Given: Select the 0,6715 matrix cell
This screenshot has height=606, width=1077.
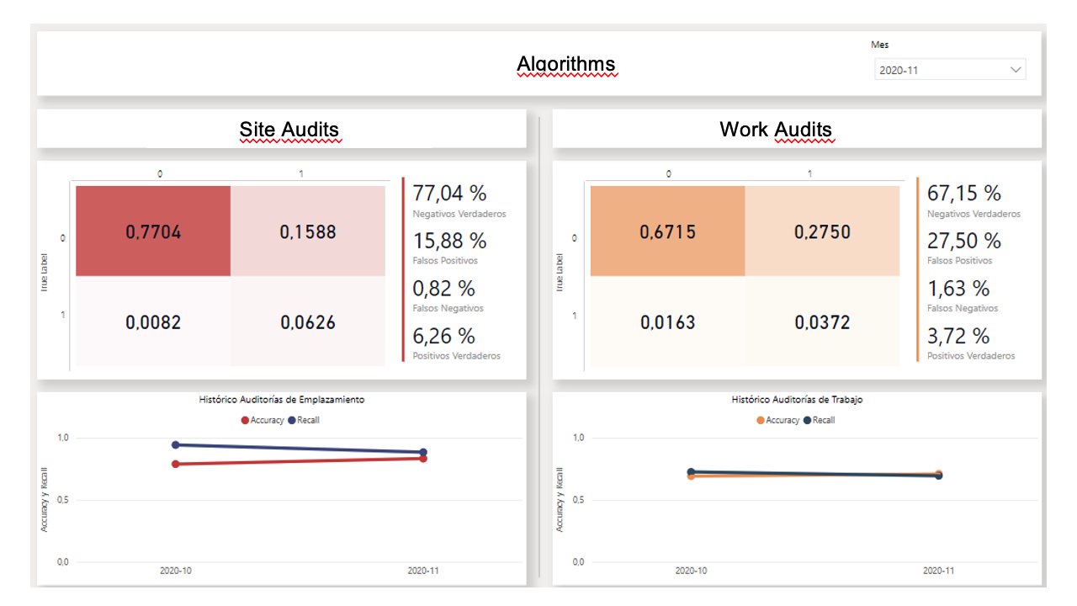Looking at the screenshot, I should 667,231.
